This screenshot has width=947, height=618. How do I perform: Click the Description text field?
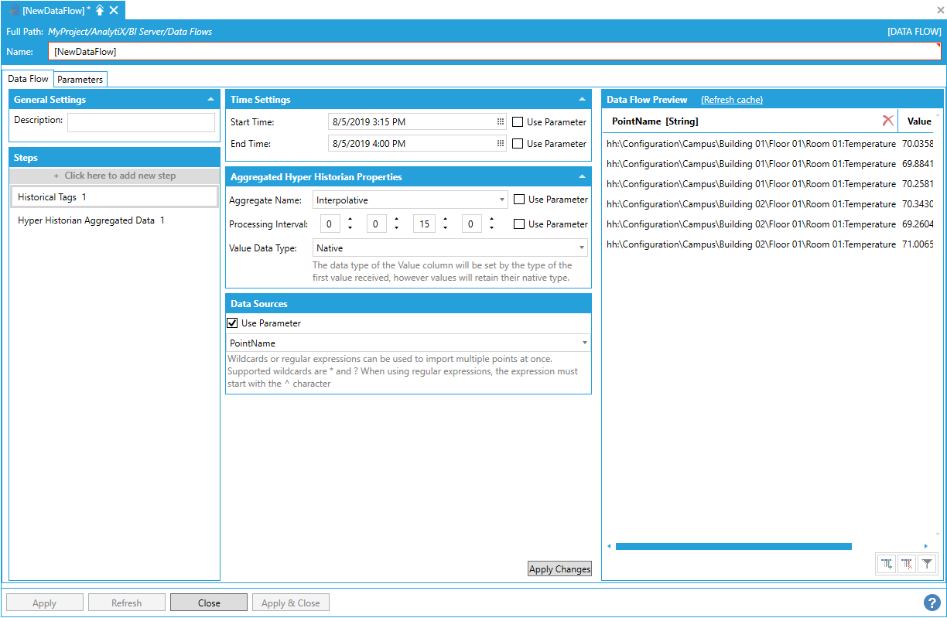[x=141, y=123]
